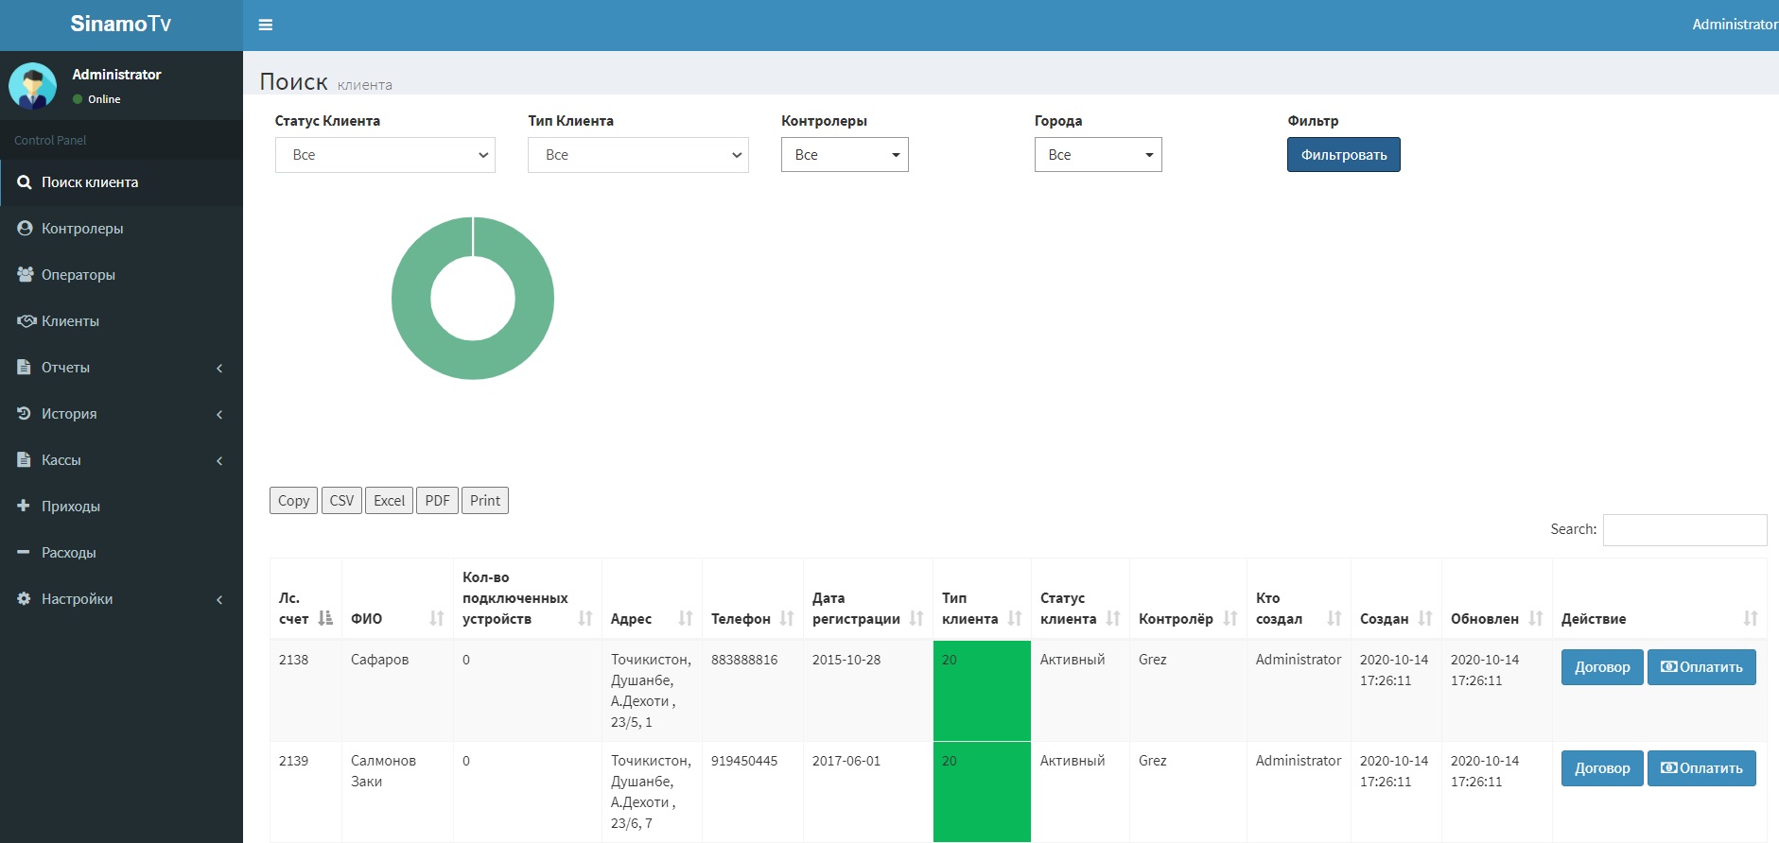Click the hamburger sidebar toggle icon
This screenshot has width=1779, height=843.
tap(266, 25)
